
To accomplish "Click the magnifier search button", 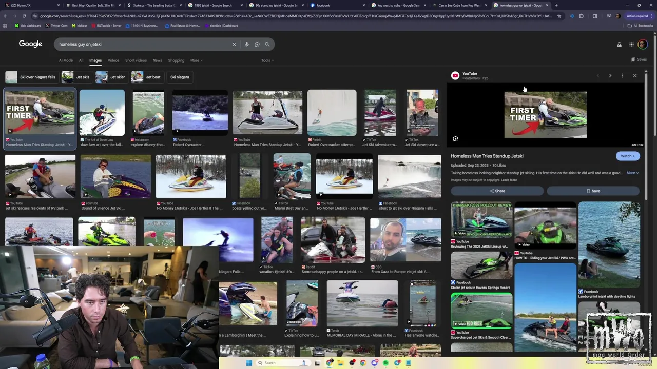I will point(267,44).
